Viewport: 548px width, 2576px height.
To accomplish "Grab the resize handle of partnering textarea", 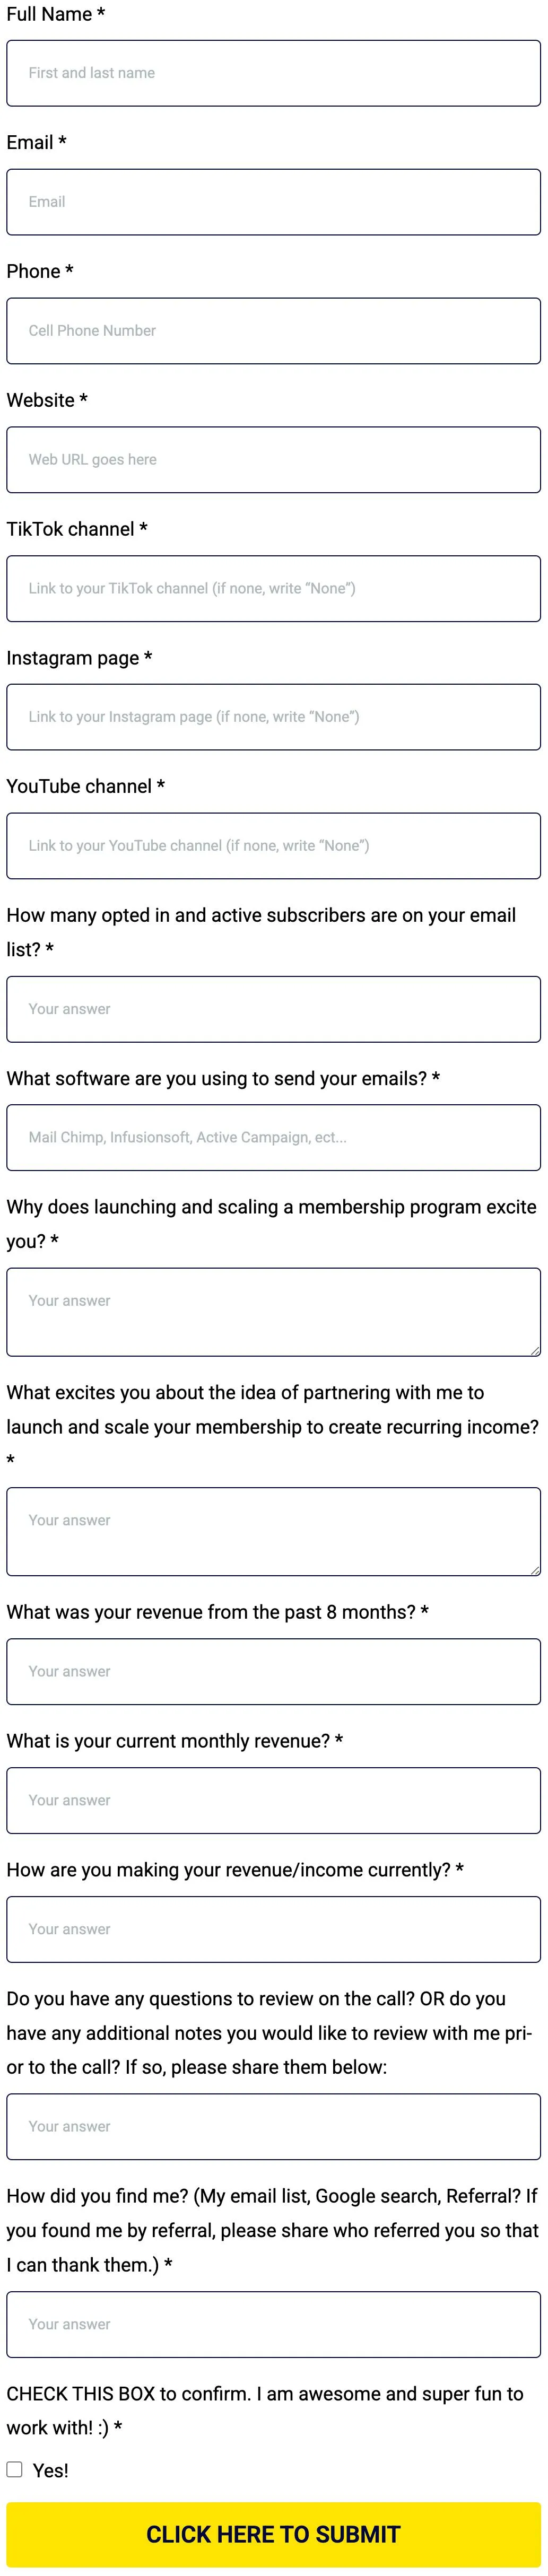I will [x=535, y=1570].
